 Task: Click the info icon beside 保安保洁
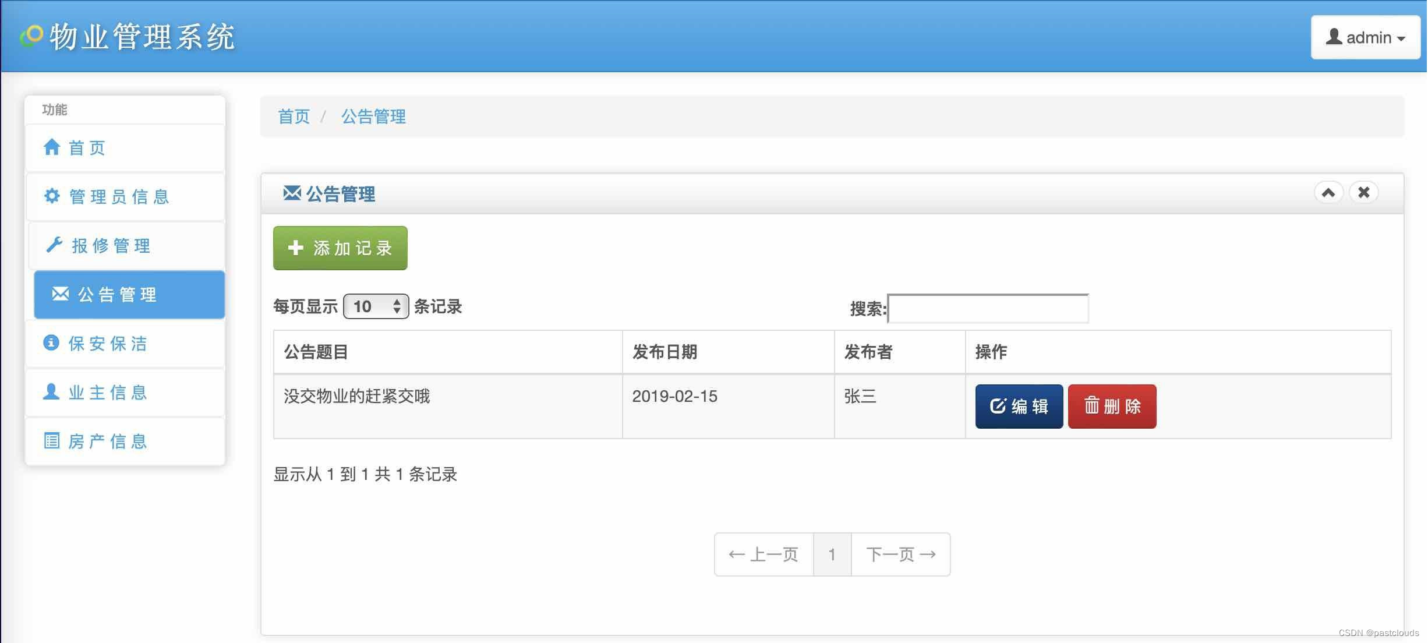51,342
